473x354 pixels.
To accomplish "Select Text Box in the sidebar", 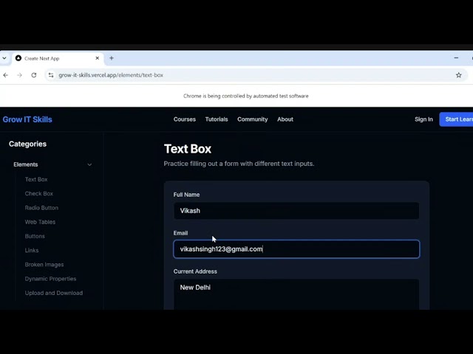I will [36, 179].
